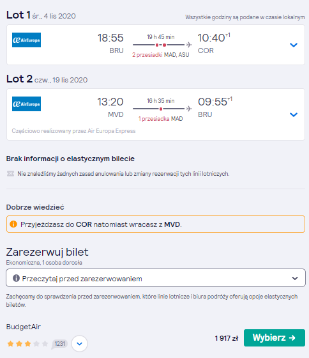Click the 1 917 zł price
This screenshot has width=309, height=358.
227,338
